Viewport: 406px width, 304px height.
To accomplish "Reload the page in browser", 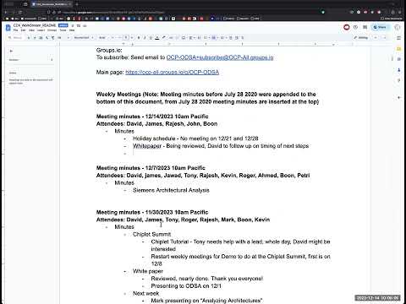I will 20,13.
